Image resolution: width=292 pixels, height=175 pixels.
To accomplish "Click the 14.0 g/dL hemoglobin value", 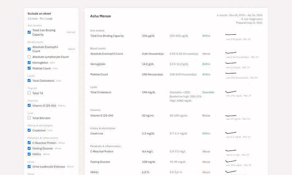I will coord(148,64).
